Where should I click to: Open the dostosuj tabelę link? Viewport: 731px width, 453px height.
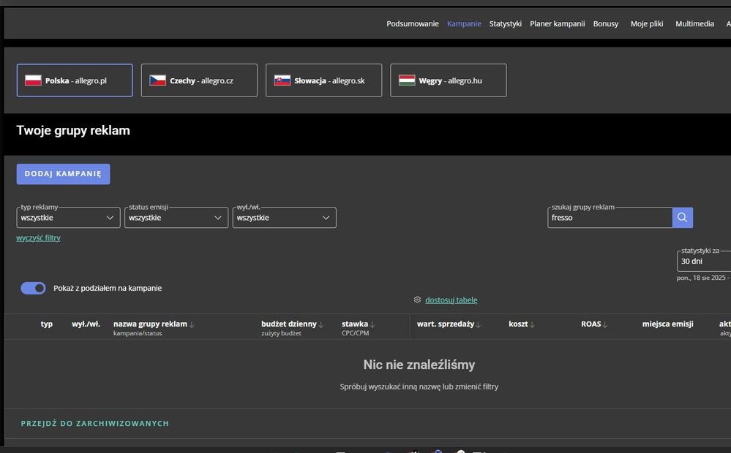tap(451, 300)
